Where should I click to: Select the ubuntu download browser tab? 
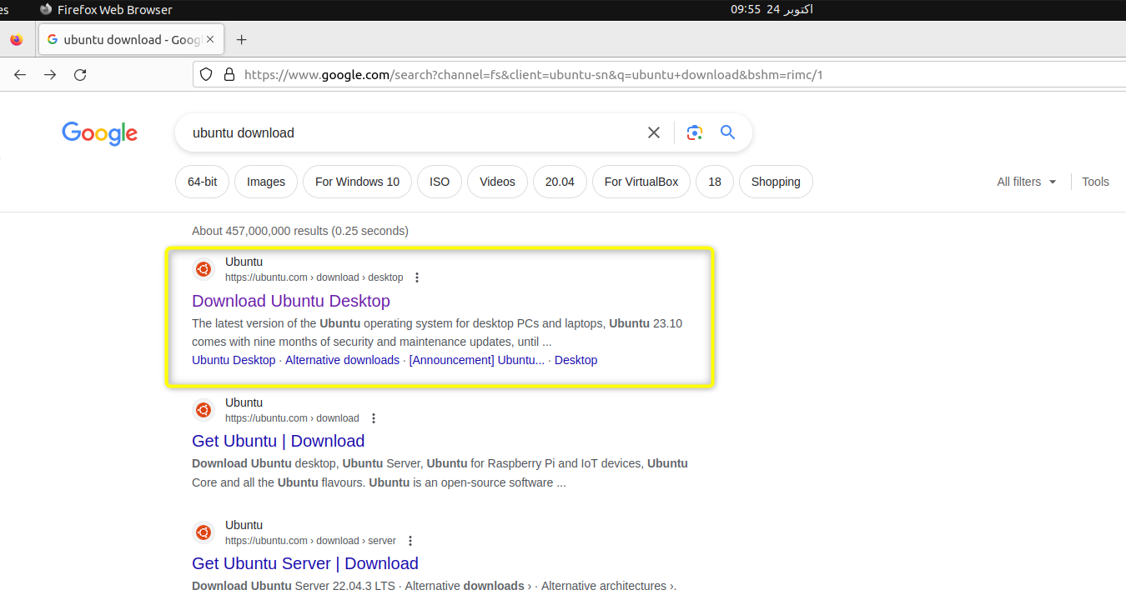(131, 39)
